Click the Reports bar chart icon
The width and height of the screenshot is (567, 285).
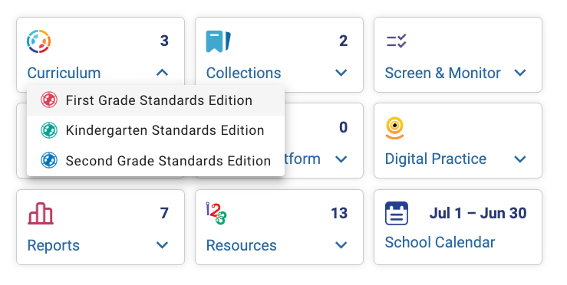pos(41,214)
